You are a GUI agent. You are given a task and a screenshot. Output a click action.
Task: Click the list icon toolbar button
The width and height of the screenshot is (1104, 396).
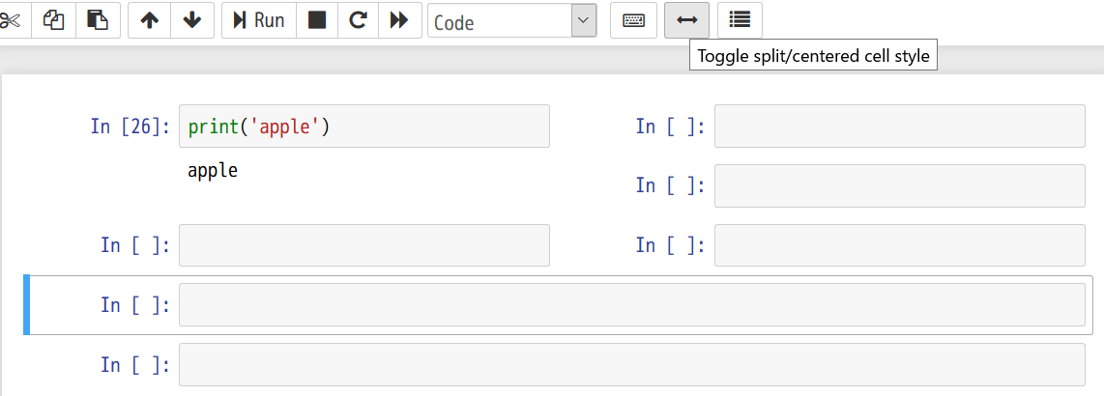click(740, 20)
